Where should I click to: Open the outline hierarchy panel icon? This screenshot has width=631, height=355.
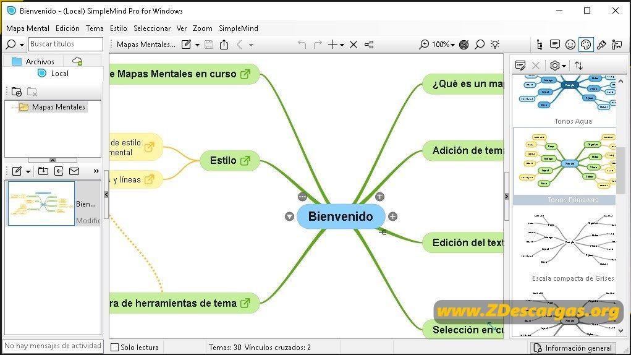[x=540, y=45]
